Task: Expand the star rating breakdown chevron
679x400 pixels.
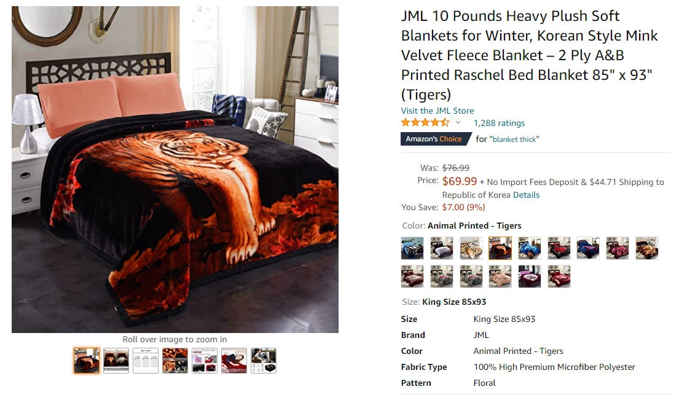Action: coord(458,123)
